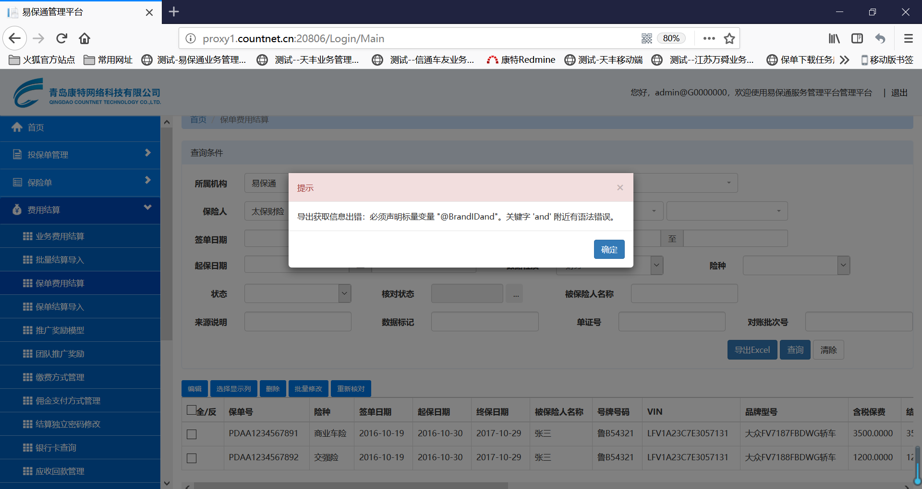Open the page QR code icon
Viewport: 922px width, 489px height.
pyautogui.click(x=646, y=38)
